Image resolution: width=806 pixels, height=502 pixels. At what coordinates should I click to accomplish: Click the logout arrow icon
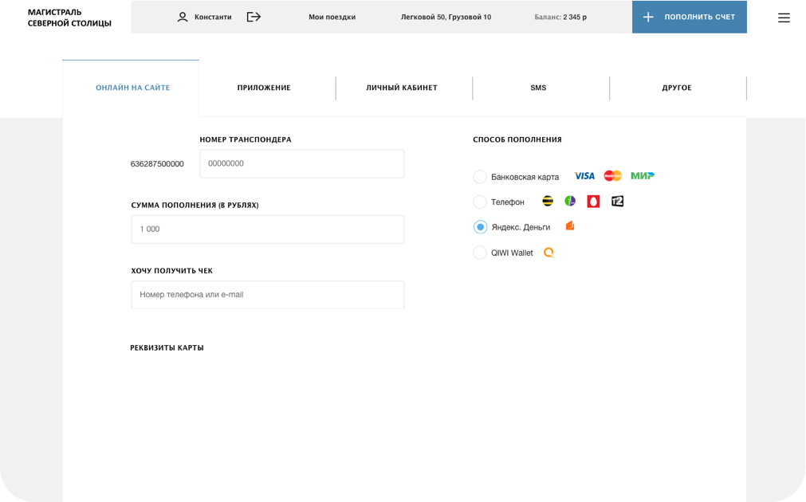(x=254, y=17)
